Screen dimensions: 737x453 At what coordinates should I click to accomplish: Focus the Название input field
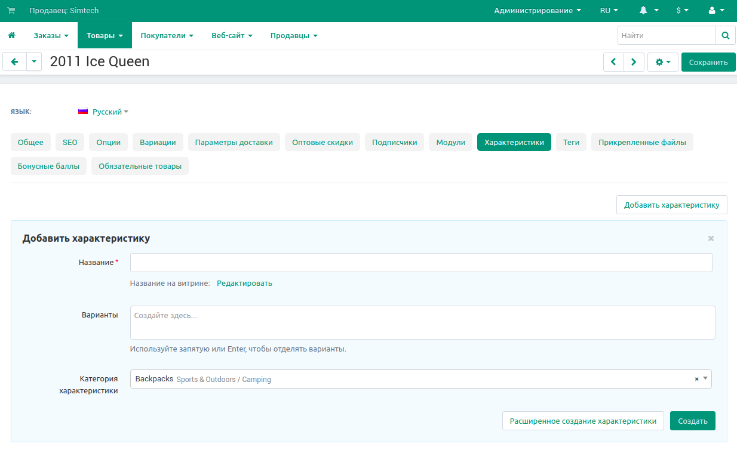pos(420,263)
